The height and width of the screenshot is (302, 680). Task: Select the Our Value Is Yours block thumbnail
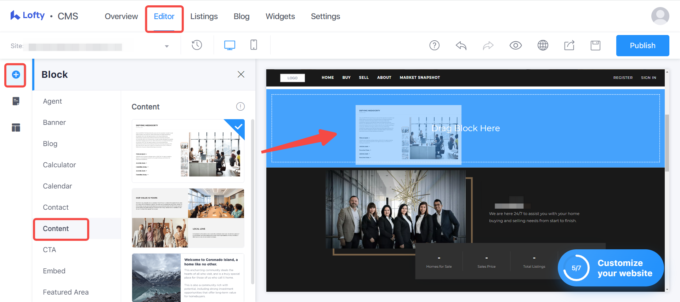(x=188, y=218)
